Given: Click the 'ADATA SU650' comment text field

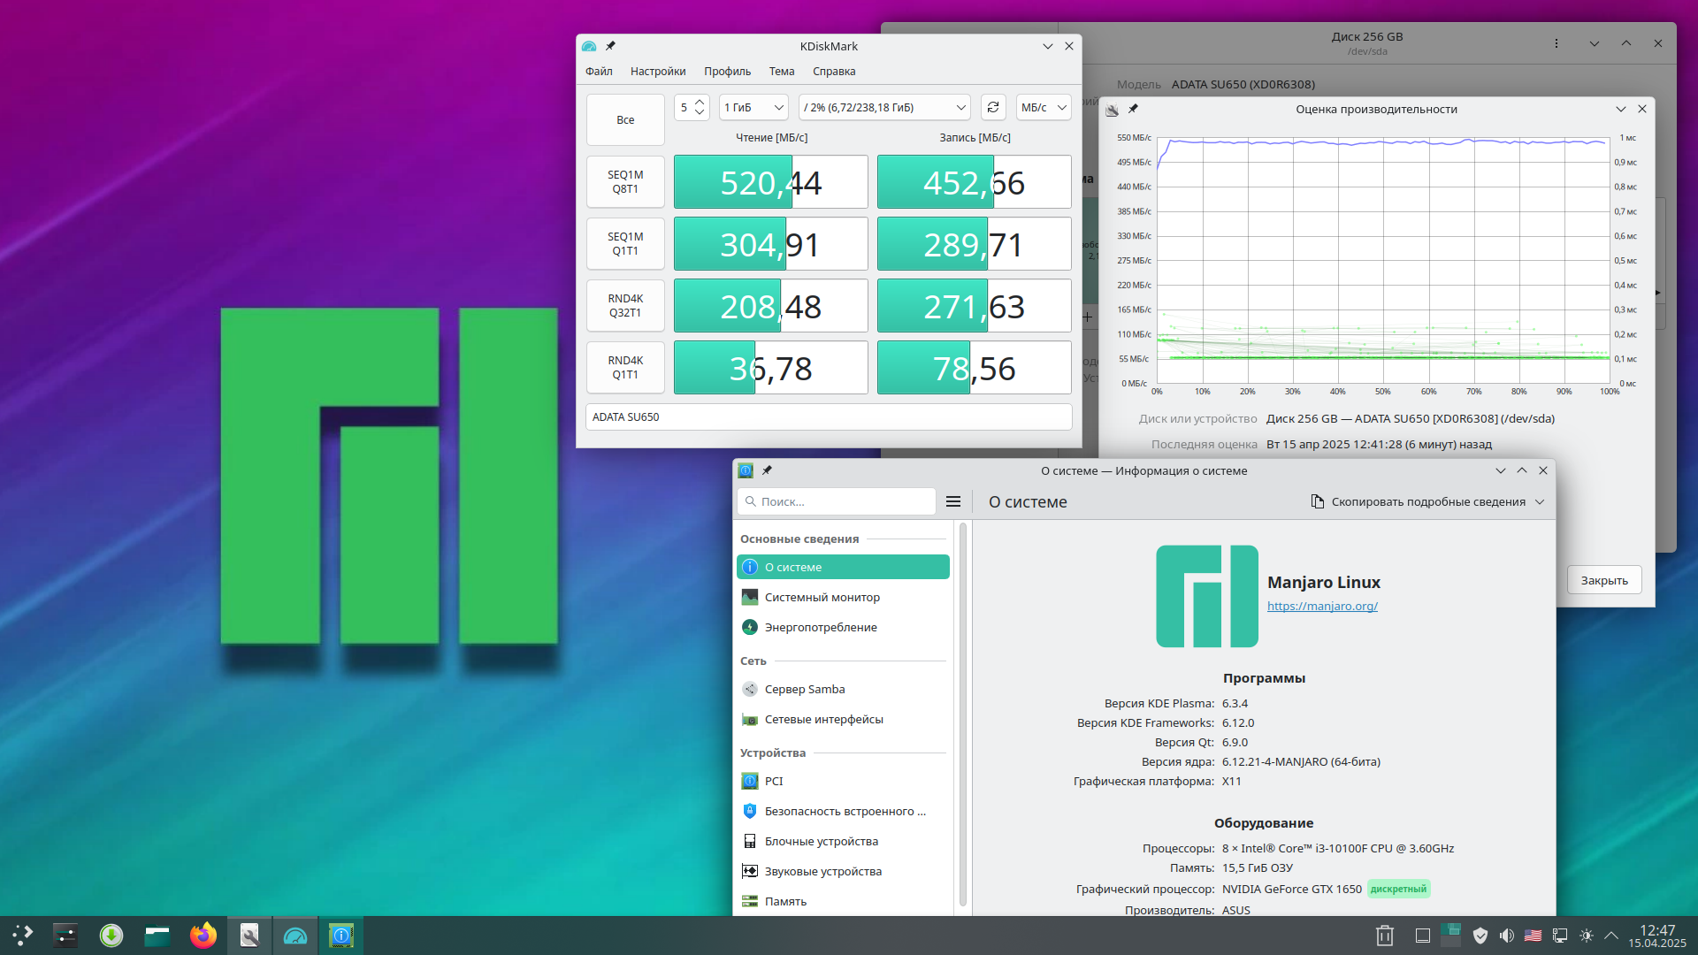Looking at the screenshot, I should [x=829, y=417].
